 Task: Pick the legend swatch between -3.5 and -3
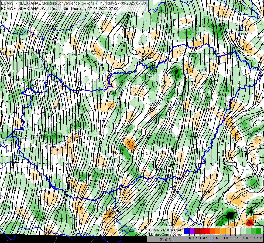pos(207,231)
